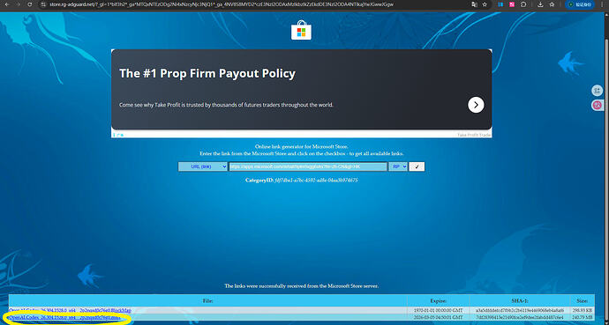Click "Online link generator for Microsoft Store" text

point(301,147)
